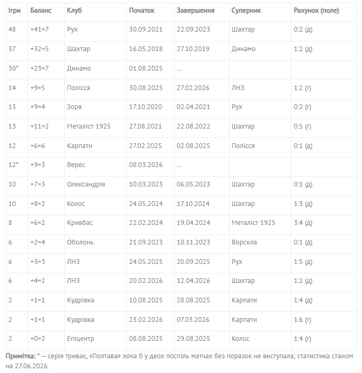Image resolution: width=362 pixels, height=373 pixels.
Task: Click the Рахунок (поле) column header
Action: click(324, 11)
